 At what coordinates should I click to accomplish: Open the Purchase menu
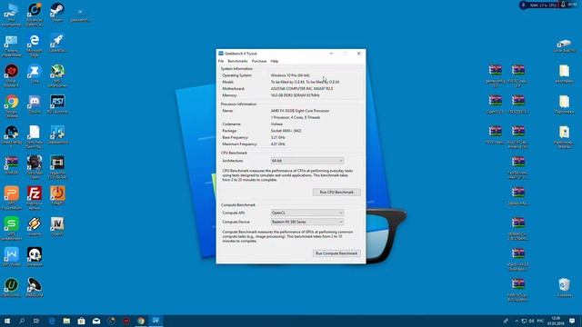[x=259, y=61]
